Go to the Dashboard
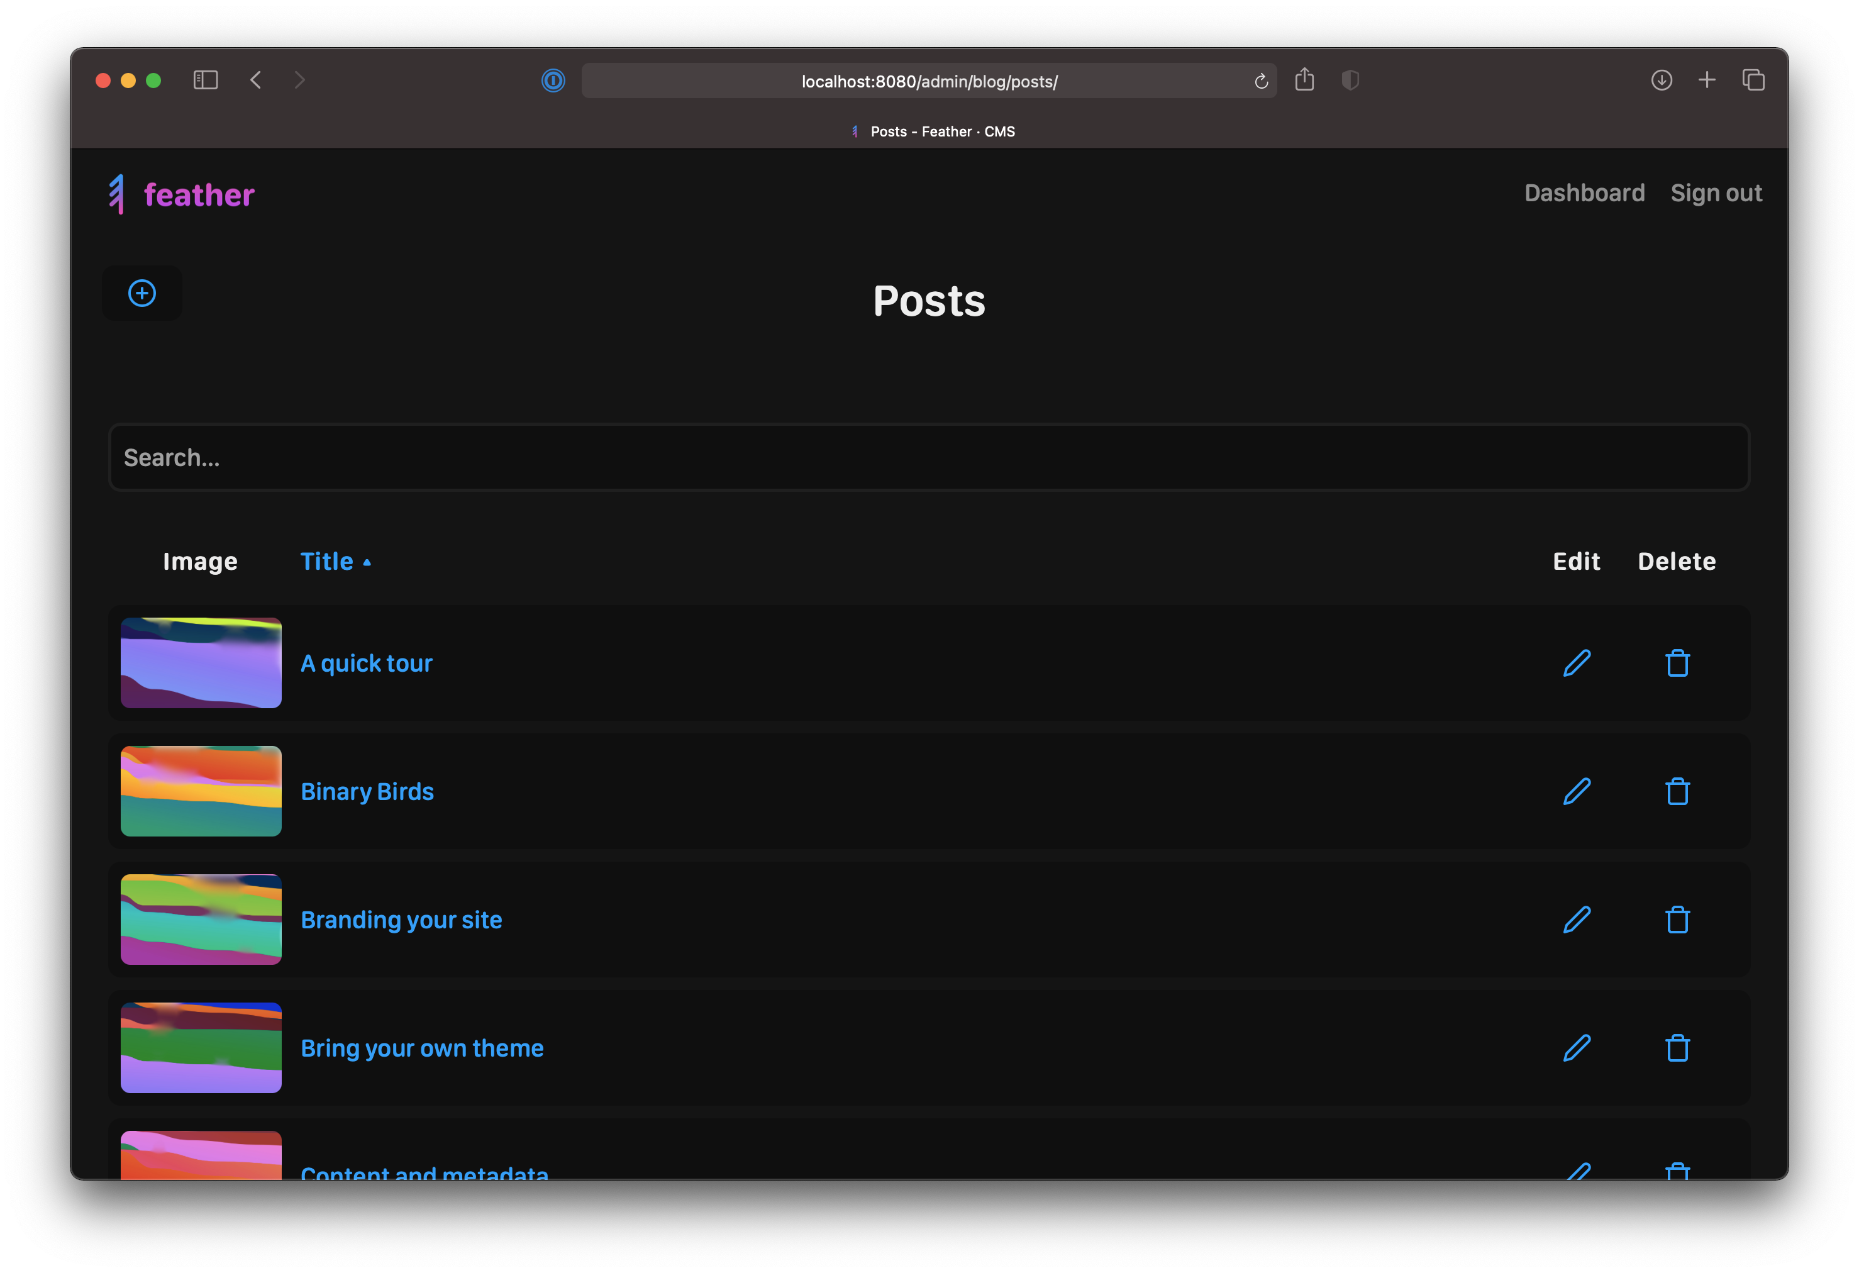Screen dimensions: 1859x1273 [1585, 193]
